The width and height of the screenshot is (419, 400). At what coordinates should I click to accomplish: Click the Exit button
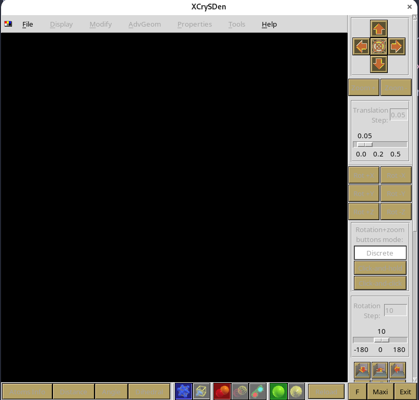(x=405, y=392)
